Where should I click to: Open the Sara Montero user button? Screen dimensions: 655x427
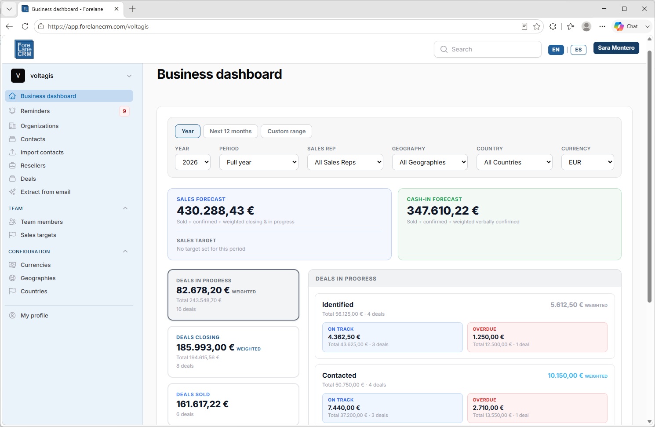616,48
